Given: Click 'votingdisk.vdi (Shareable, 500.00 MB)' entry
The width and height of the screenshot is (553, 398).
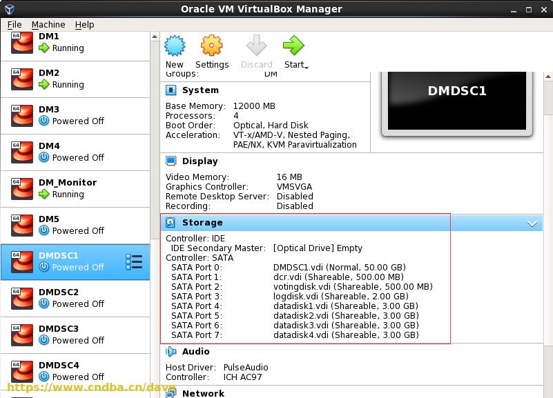Looking at the screenshot, I should click(353, 287).
